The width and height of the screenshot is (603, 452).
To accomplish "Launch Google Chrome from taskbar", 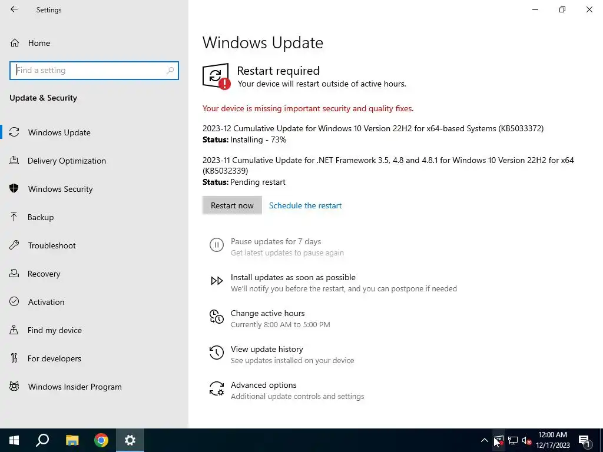I will (101, 440).
